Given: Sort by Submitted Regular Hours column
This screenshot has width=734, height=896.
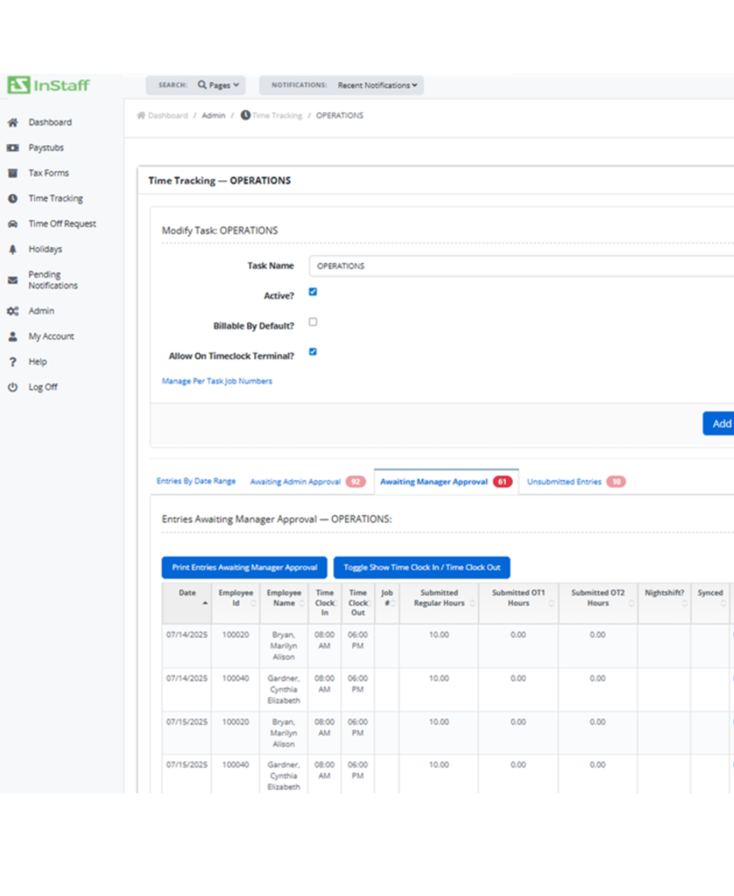Looking at the screenshot, I should pyautogui.click(x=439, y=603).
